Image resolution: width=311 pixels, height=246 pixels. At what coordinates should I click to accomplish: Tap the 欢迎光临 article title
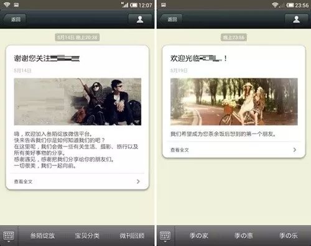click(x=198, y=58)
